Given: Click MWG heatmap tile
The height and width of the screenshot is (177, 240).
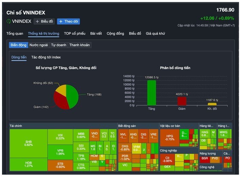Looking at the screenshot, I should click(x=223, y=134).
